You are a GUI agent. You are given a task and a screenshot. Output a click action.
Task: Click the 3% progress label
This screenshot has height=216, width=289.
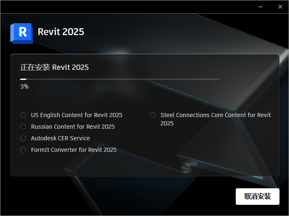24,86
